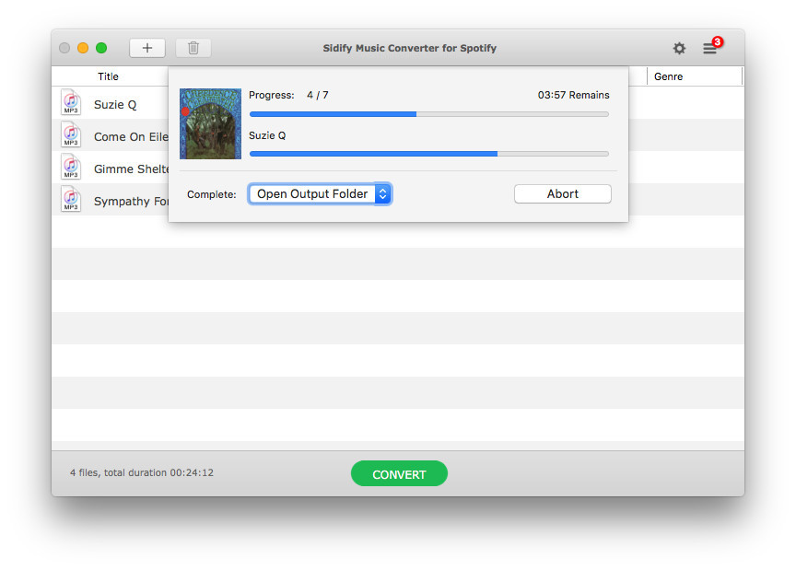796x570 pixels.
Task: Click the trash delete button
Action: pyautogui.click(x=193, y=48)
